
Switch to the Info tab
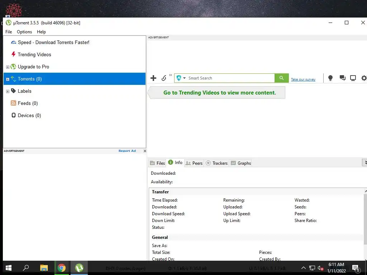click(175, 163)
